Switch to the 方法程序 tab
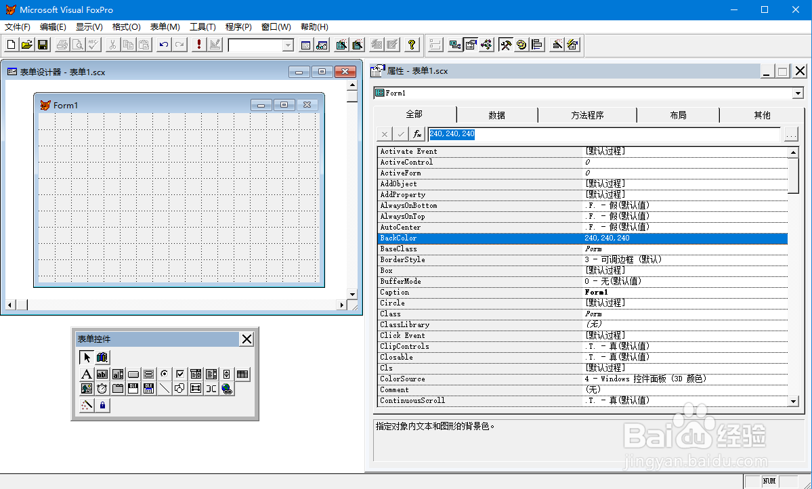Screen dimensions: 812x489 coord(587,115)
